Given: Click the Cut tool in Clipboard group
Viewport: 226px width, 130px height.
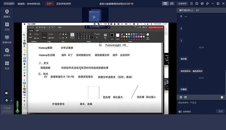Looking at the screenshot, I should [x=36, y=34].
